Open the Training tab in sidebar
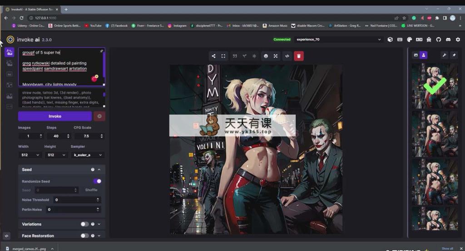The image size is (465, 251). 10,106
